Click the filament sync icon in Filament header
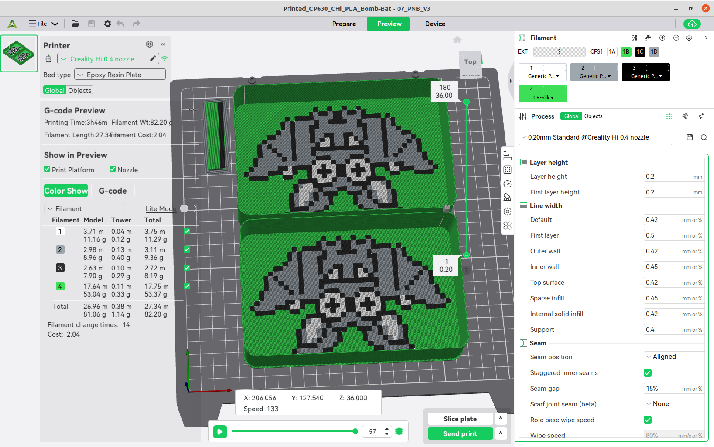This screenshot has height=447, width=714. click(634, 38)
